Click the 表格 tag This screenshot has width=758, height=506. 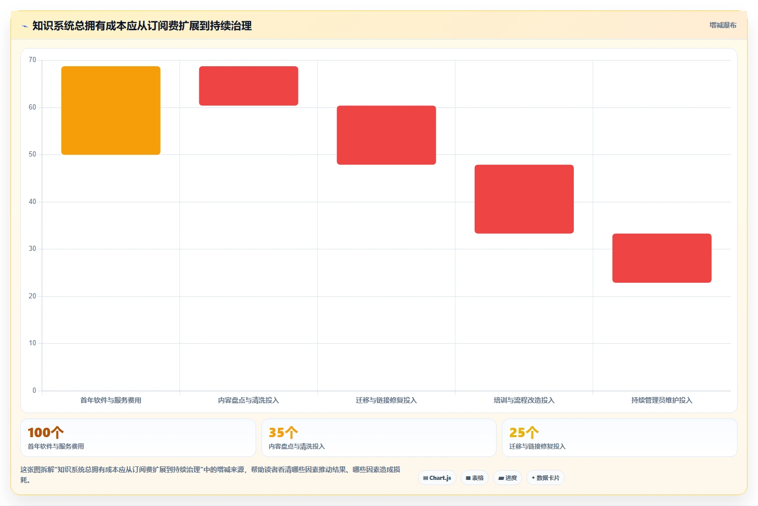[475, 478]
